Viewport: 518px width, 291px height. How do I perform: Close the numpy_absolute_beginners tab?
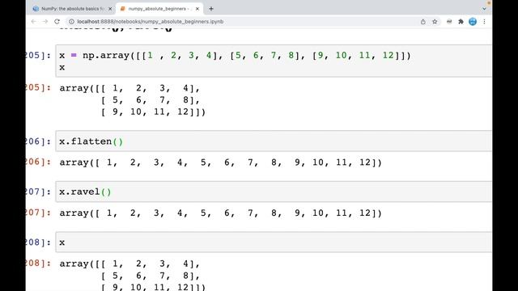[x=197, y=9]
